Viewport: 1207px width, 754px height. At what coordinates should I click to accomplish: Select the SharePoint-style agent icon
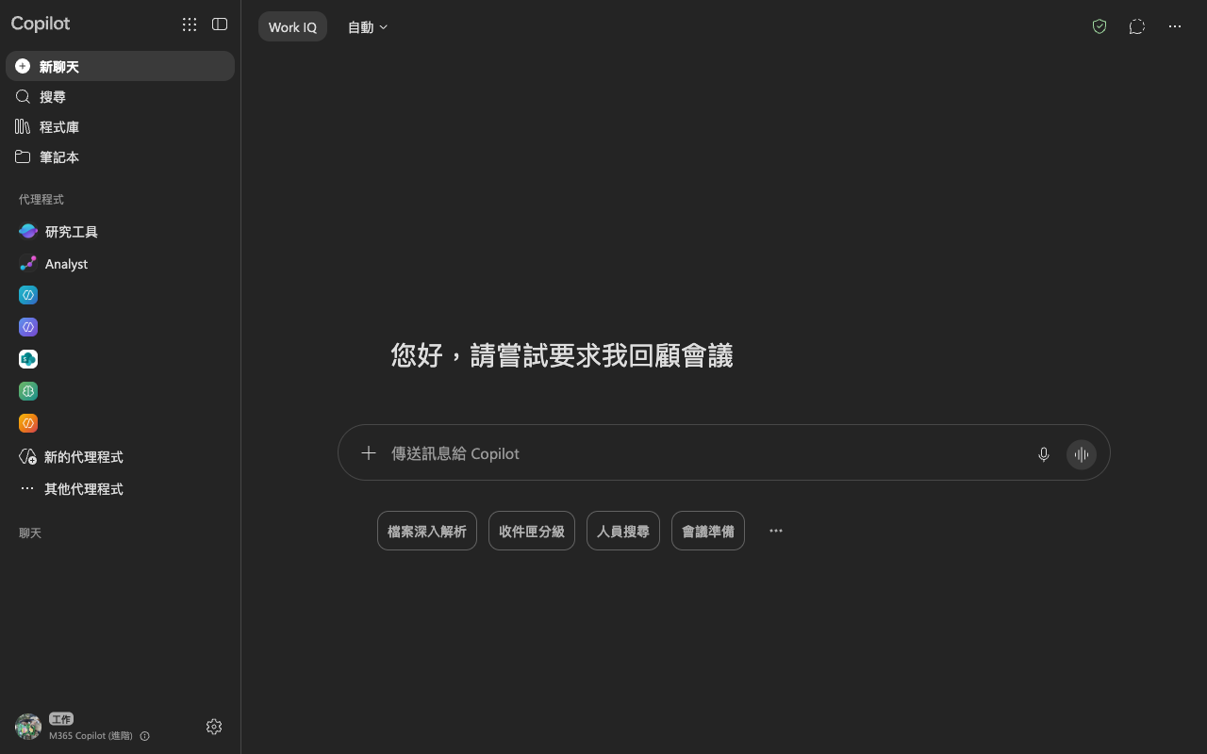point(28,359)
